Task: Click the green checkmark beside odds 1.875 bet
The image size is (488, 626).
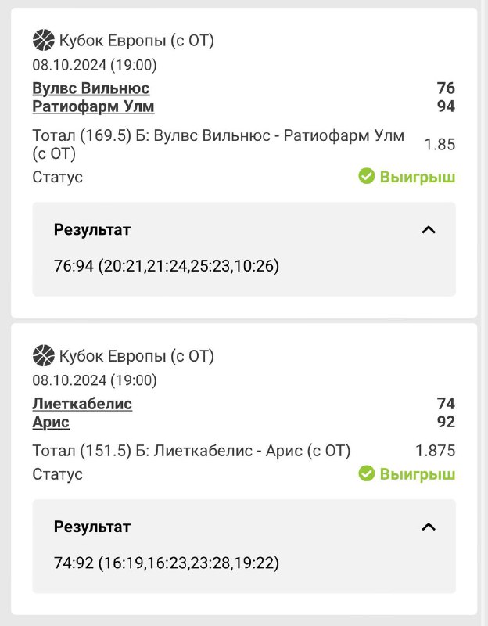Action: click(x=367, y=473)
